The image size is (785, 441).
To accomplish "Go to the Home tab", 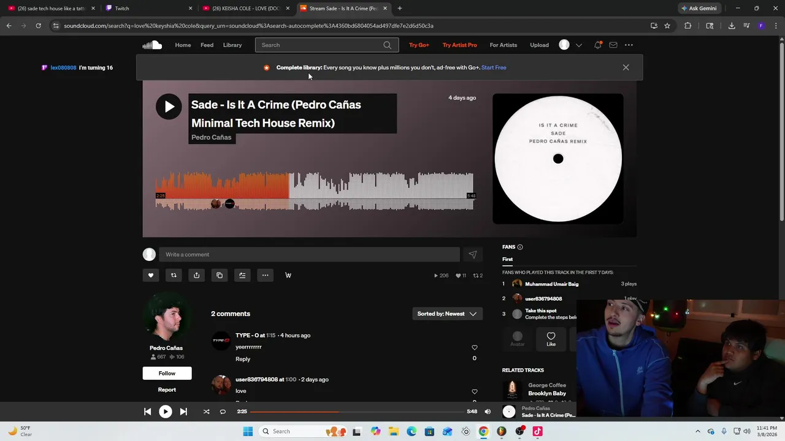I will click(183, 45).
